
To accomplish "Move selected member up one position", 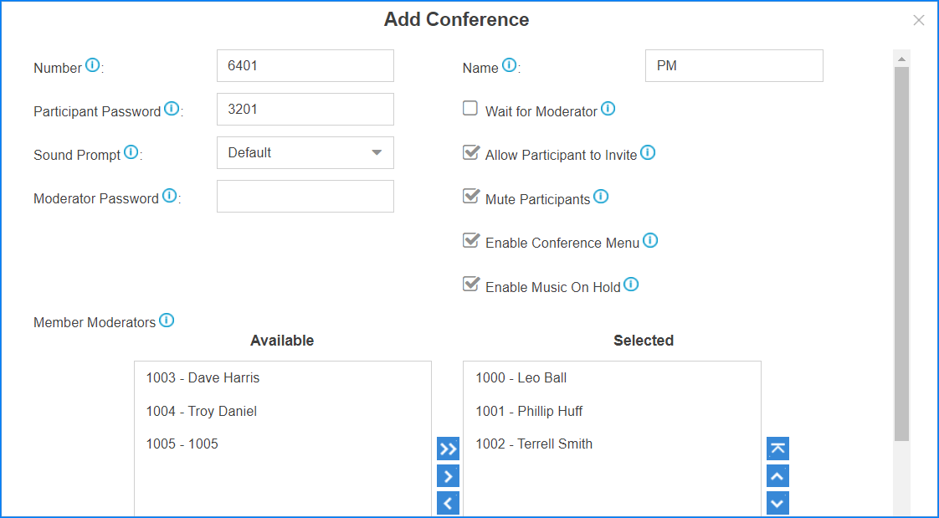I will (x=777, y=476).
